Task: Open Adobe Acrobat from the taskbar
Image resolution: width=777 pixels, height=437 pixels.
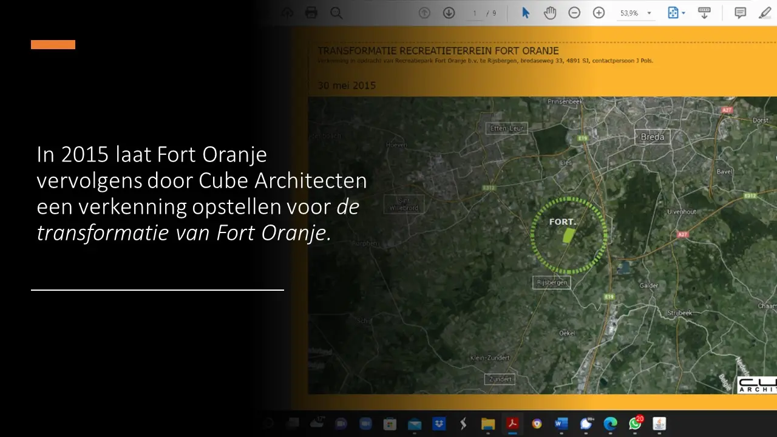Action: 513,424
